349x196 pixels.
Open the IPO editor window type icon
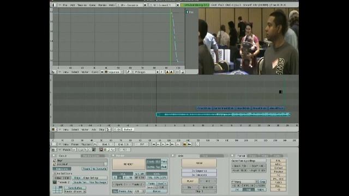53,72
